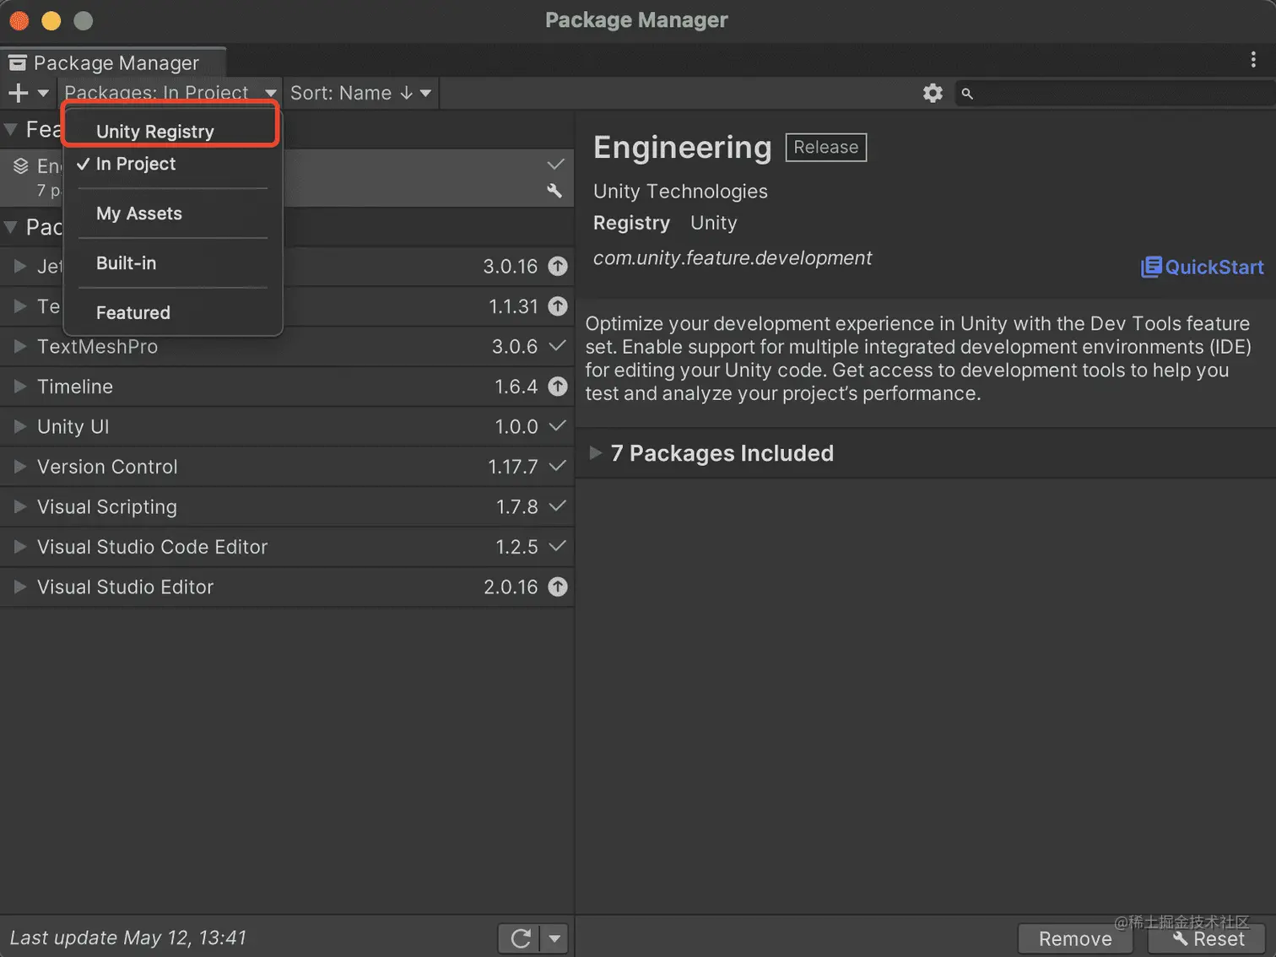Click update arrow on Visual Studio Editor row
1276x957 pixels.
(x=558, y=587)
